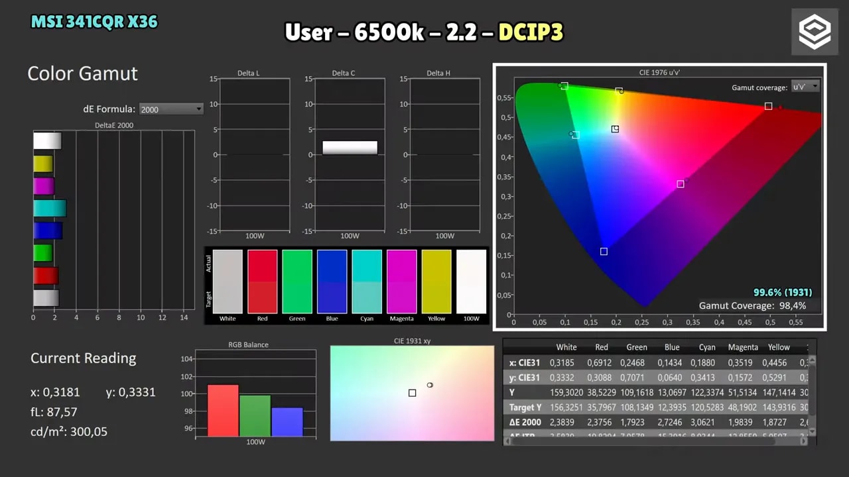Click the red primary marker on CIE 1976 chart
849x477 pixels.
click(x=769, y=106)
